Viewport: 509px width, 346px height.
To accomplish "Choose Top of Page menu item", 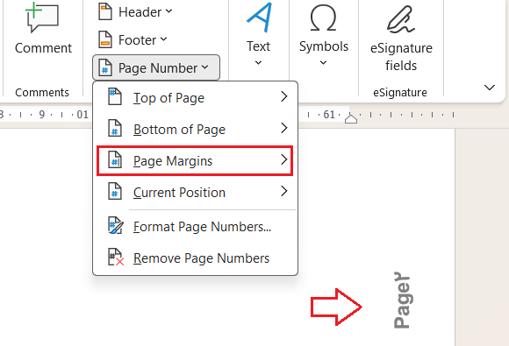I will [x=195, y=97].
